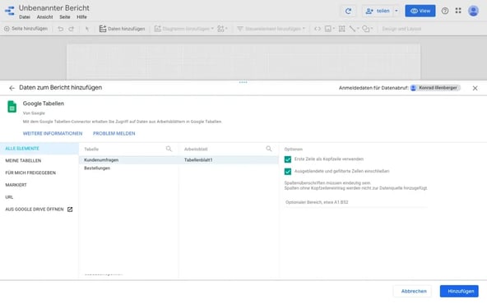This screenshot has height=304, width=487.
Task: Toggle 'Ausgeblendete und gefilterte Zellen einschließen' checkbox
Action: coord(288,171)
